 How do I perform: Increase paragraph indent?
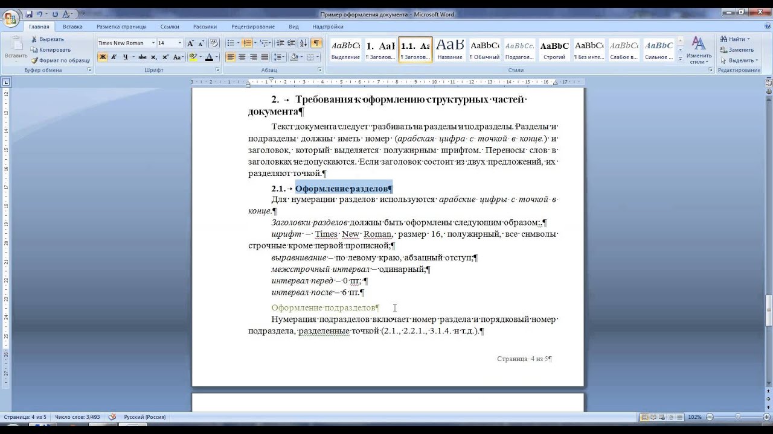click(292, 43)
